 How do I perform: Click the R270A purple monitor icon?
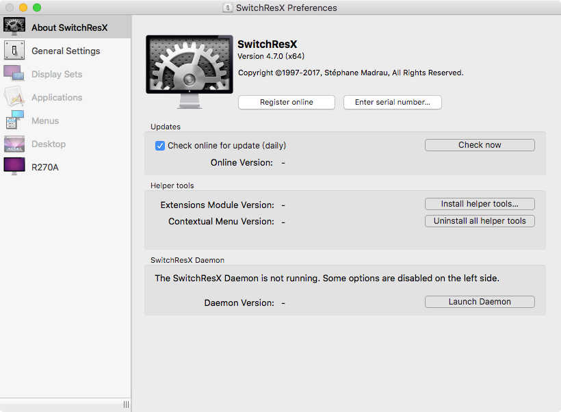click(14, 166)
